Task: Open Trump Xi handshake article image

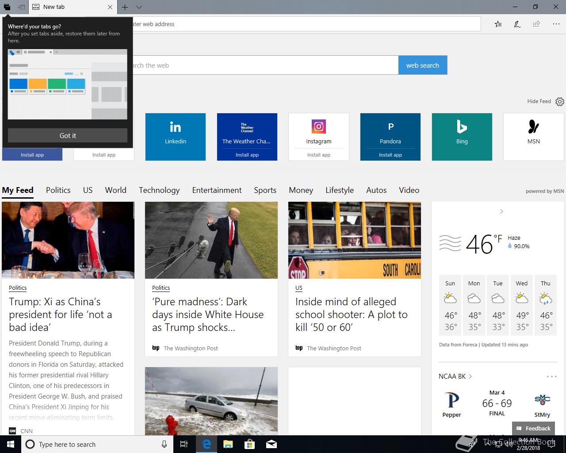Action: click(x=68, y=240)
